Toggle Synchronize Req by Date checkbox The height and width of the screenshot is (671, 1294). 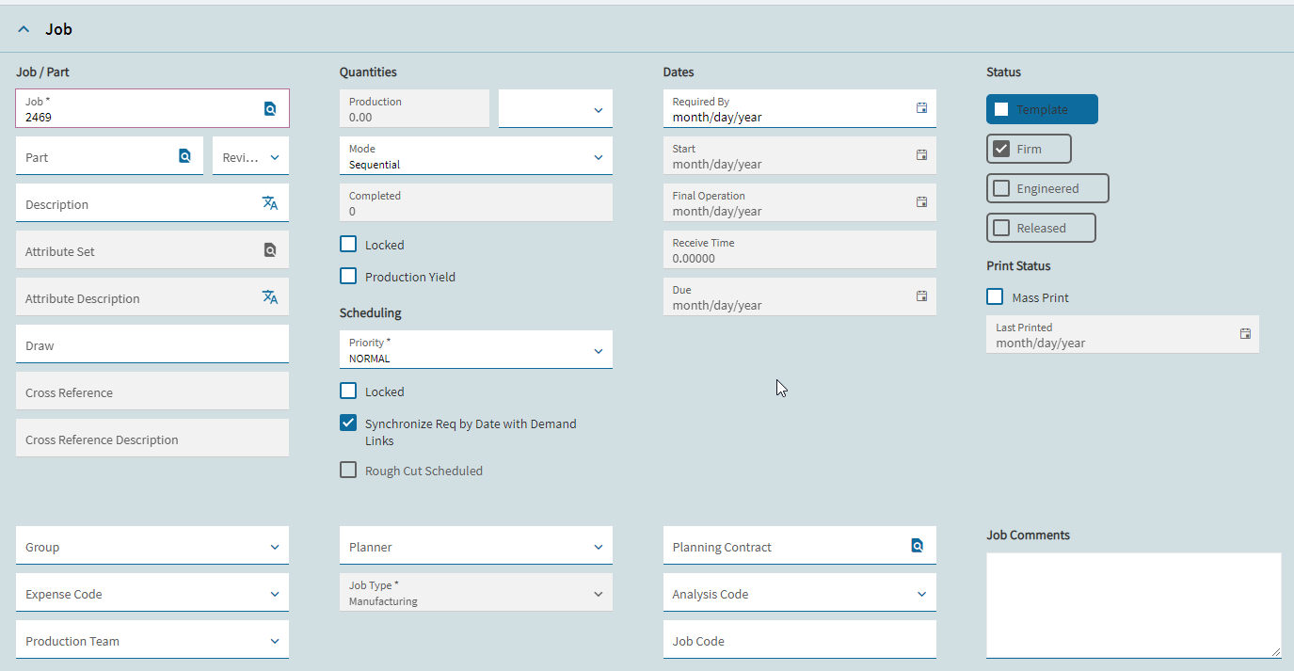[x=348, y=423]
